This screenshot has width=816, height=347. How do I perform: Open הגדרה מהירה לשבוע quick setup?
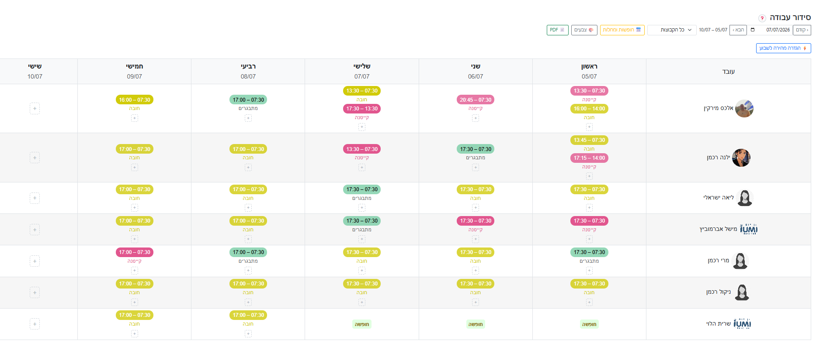click(x=783, y=48)
